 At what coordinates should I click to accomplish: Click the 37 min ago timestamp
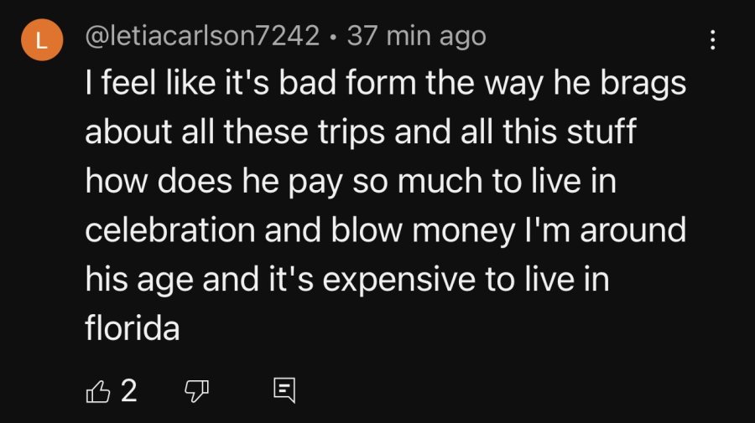pos(416,36)
